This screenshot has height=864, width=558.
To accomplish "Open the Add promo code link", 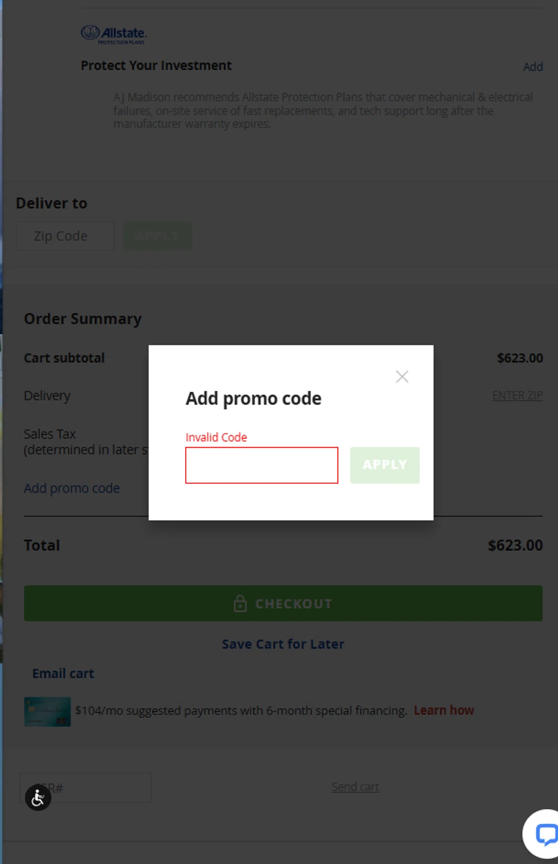I will (x=72, y=488).
